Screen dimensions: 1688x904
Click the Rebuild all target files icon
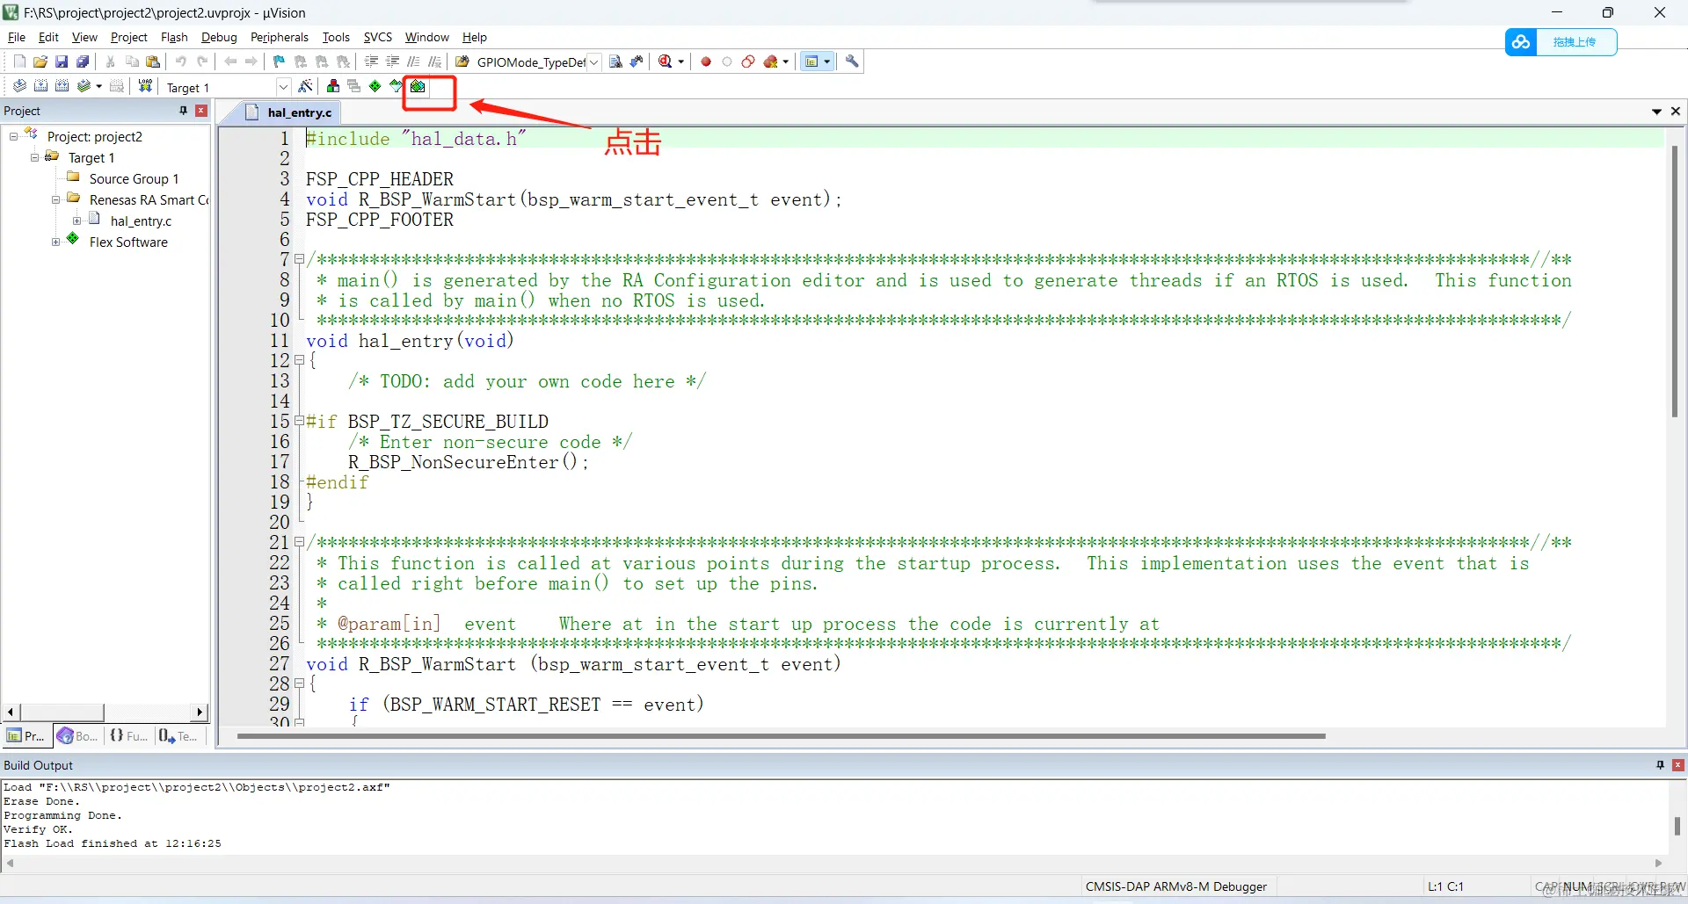[x=62, y=86]
